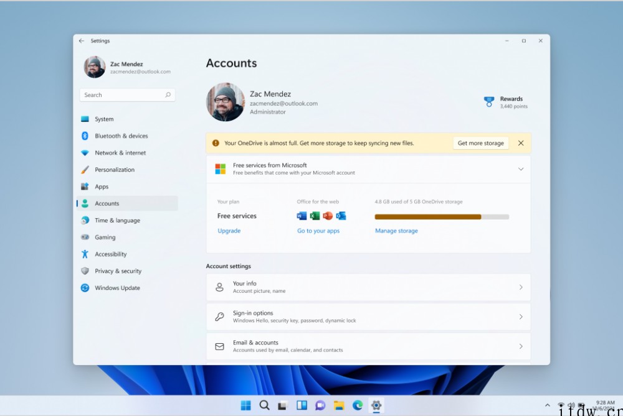Click the Settings gear on the taskbar
The height and width of the screenshot is (416, 623).
point(376,405)
